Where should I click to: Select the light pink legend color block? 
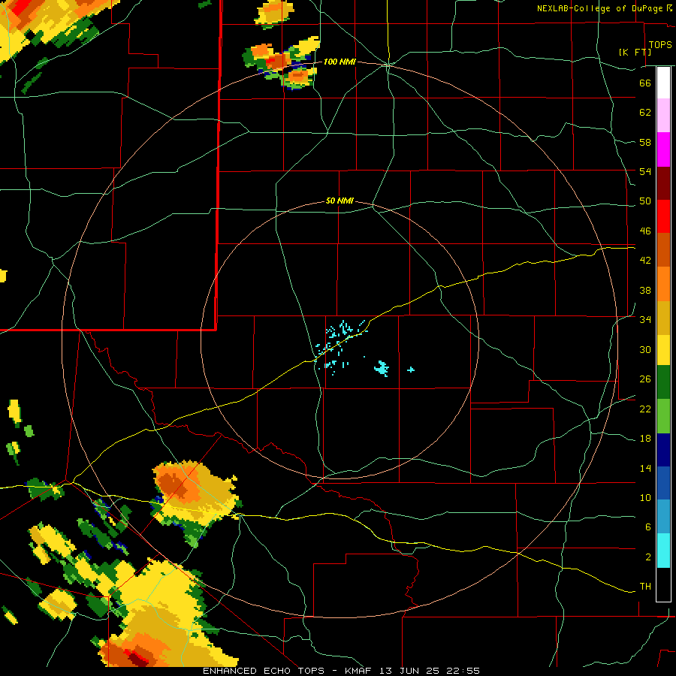663,115
